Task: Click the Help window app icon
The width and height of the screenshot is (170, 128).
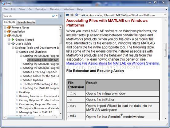Action: coord(4,3)
